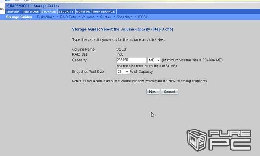Click the 'volume size must be multiple of 64 MB' note
The image size is (260, 156).
pyautogui.click(x=147, y=66)
